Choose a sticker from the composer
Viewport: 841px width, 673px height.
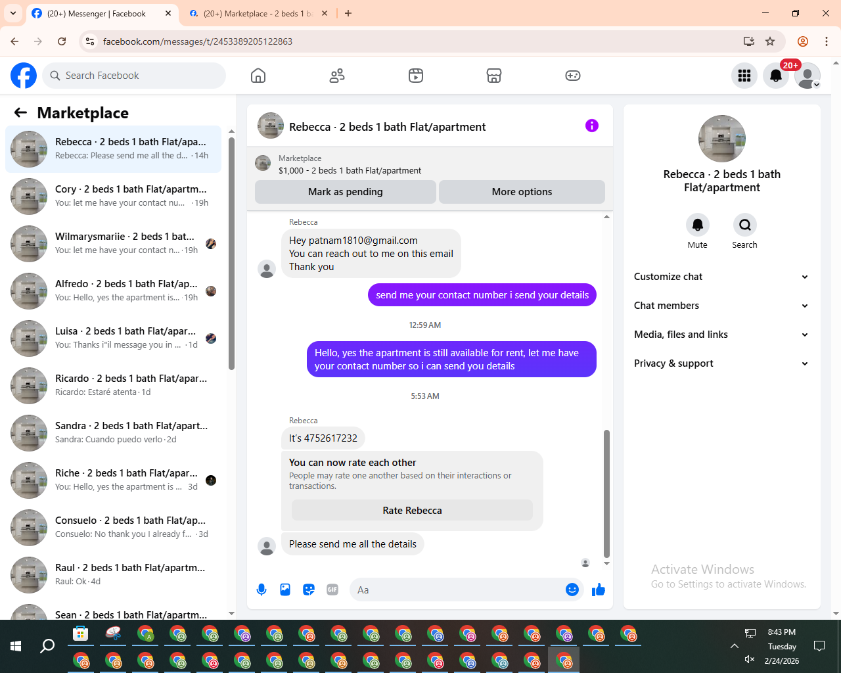309,590
